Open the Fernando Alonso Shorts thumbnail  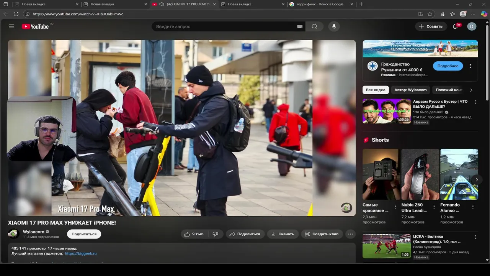pyautogui.click(x=459, y=174)
